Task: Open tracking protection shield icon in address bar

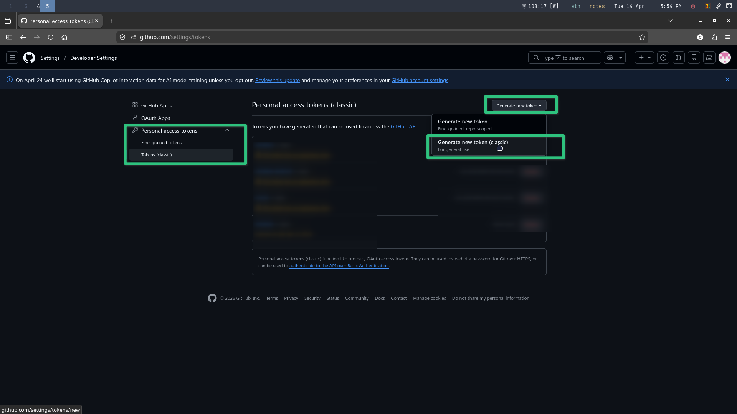Action: click(x=122, y=37)
